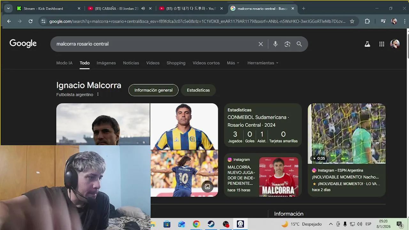The height and width of the screenshot is (230, 409).
Task: Switch to Videos tab
Action: pos(153,63)
